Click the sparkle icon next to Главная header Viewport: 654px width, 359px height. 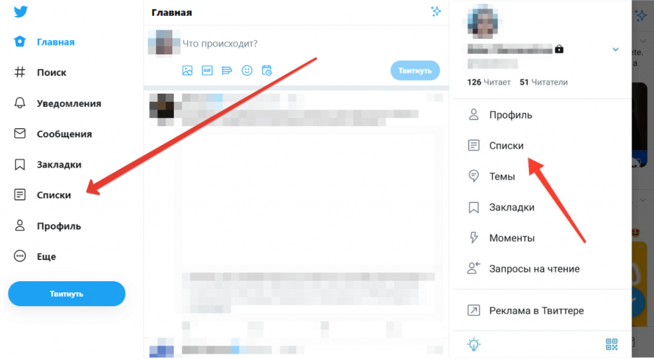(436, 11)
